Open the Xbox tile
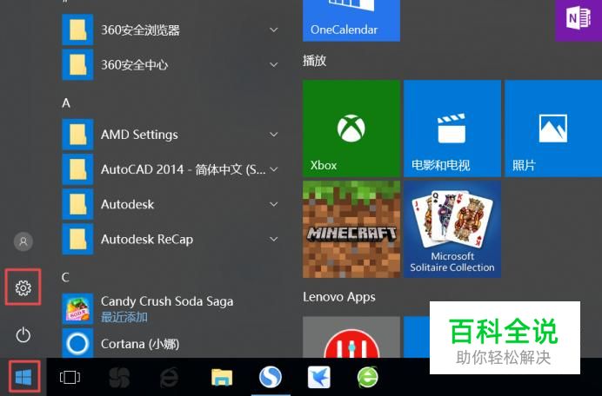 [x=351, y=129]
